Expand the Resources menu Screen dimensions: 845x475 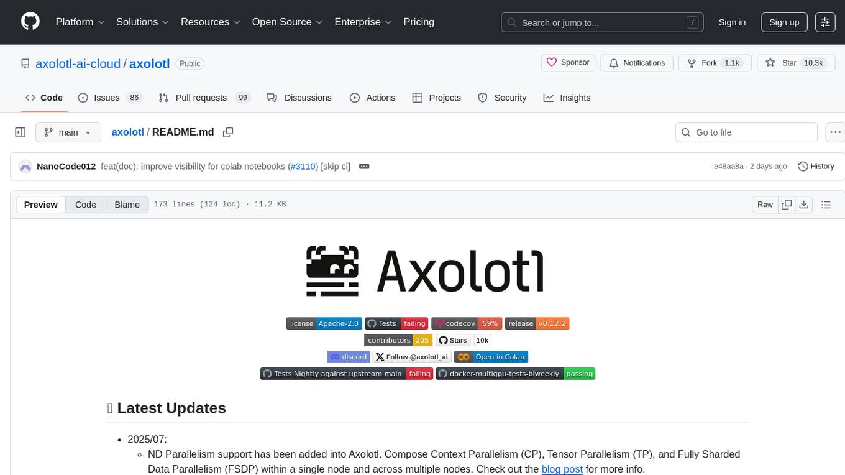(210, 22)
